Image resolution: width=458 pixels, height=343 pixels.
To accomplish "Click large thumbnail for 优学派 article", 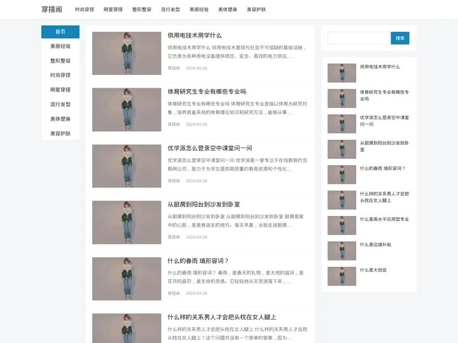I will click(x=127, y=166).
